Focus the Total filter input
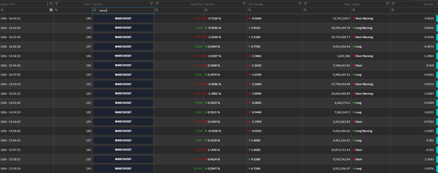 [327, 10]
